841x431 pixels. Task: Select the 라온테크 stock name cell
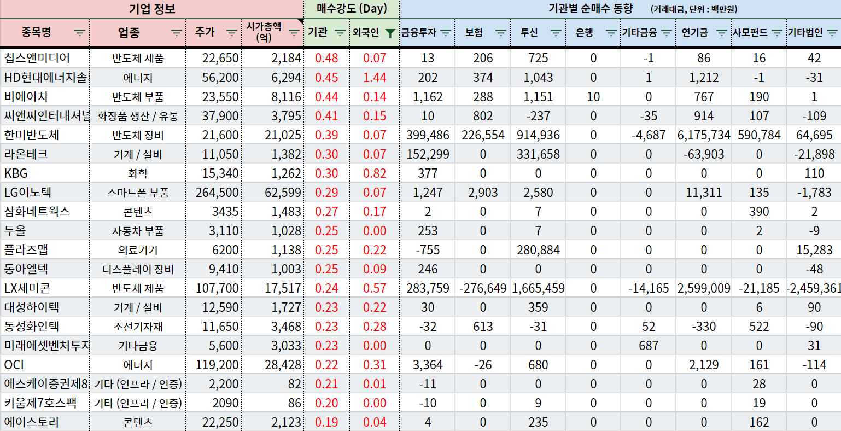[x=44, y=154]
